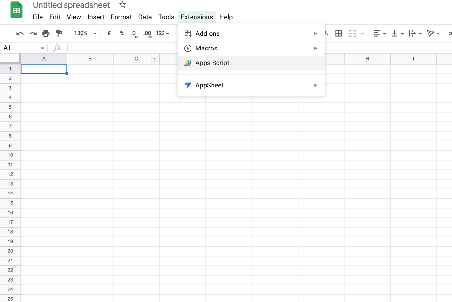Open the Data menu
This screenshot has width=452, height=302.
coord(145,17)
